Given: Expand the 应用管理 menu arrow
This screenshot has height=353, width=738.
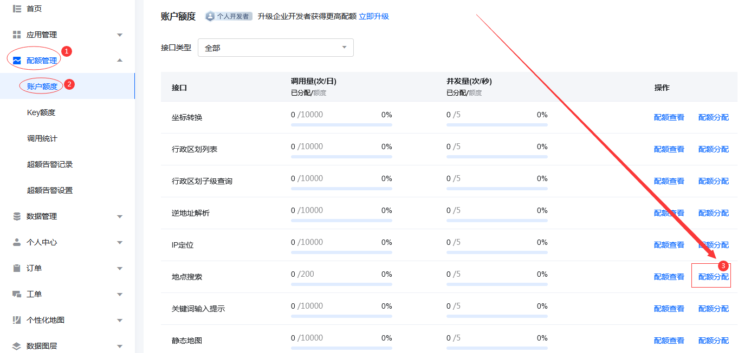Looking at the screenshot, I should click(x=120, y=35).
